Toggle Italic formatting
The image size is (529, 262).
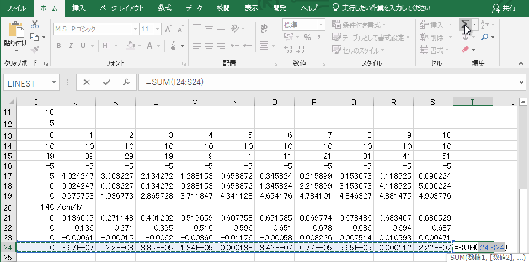71,46
